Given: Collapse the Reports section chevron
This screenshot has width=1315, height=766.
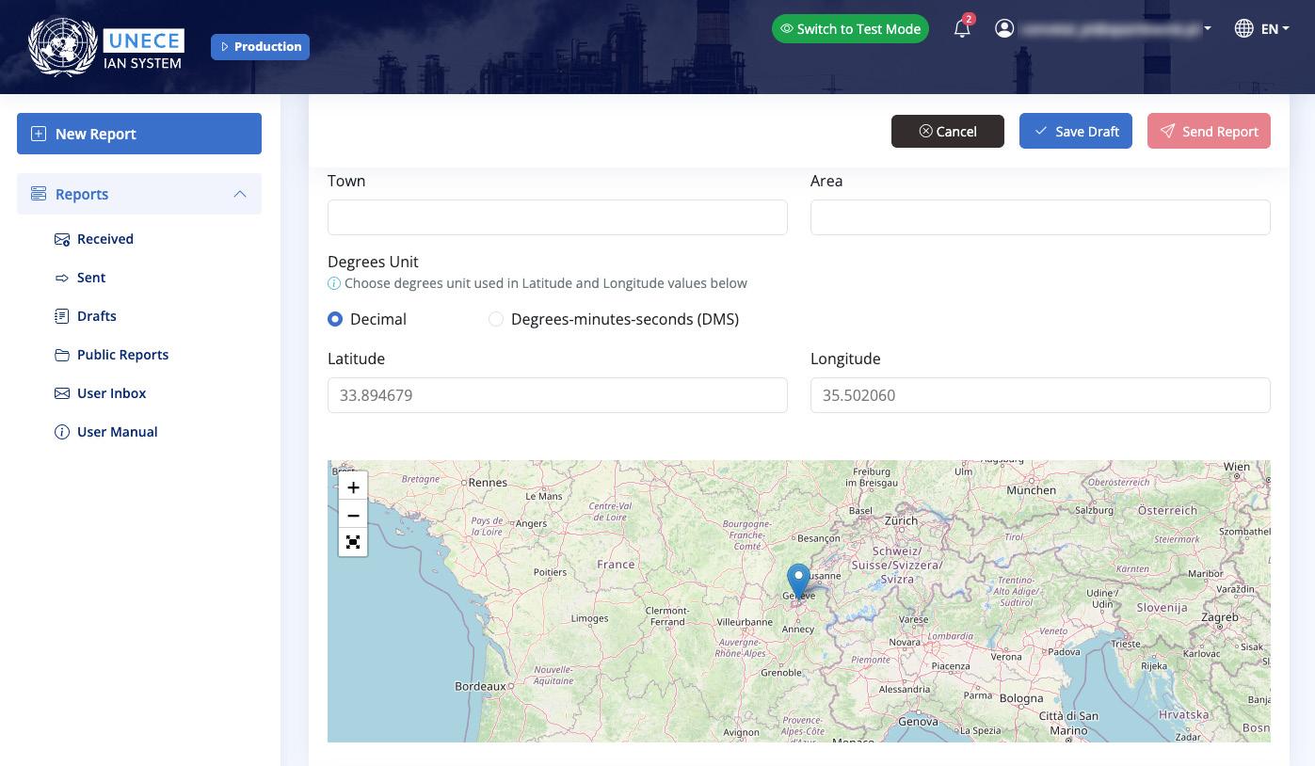Looking at the screenshot, I should [x=240, y=194].
